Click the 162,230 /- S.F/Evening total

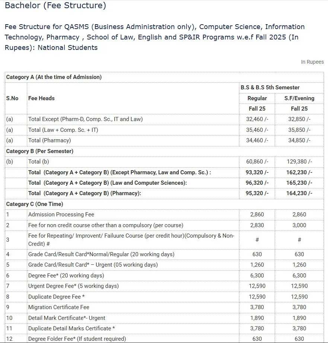(x=299, y=172)
